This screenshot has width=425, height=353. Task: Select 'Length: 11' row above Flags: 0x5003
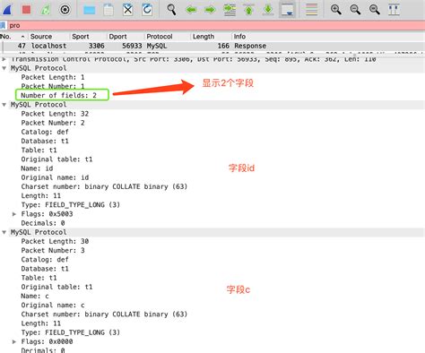coord(40,196)
